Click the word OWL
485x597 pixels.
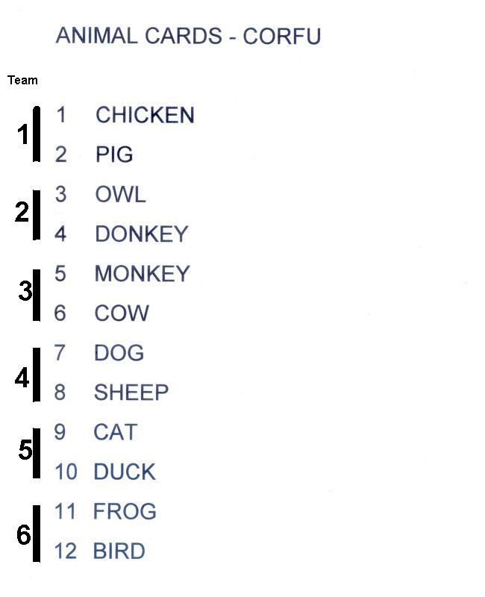pos(120,194)
